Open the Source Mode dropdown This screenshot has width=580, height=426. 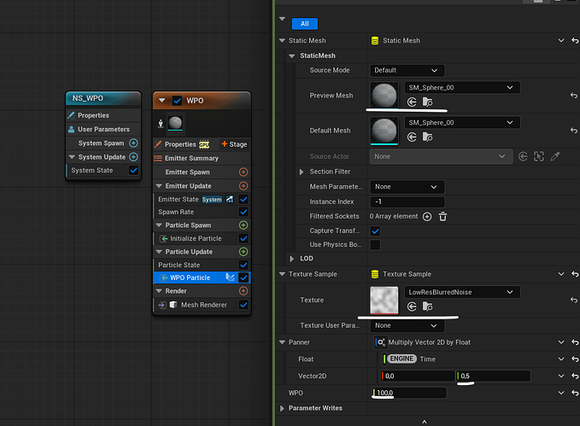(407, 70)
